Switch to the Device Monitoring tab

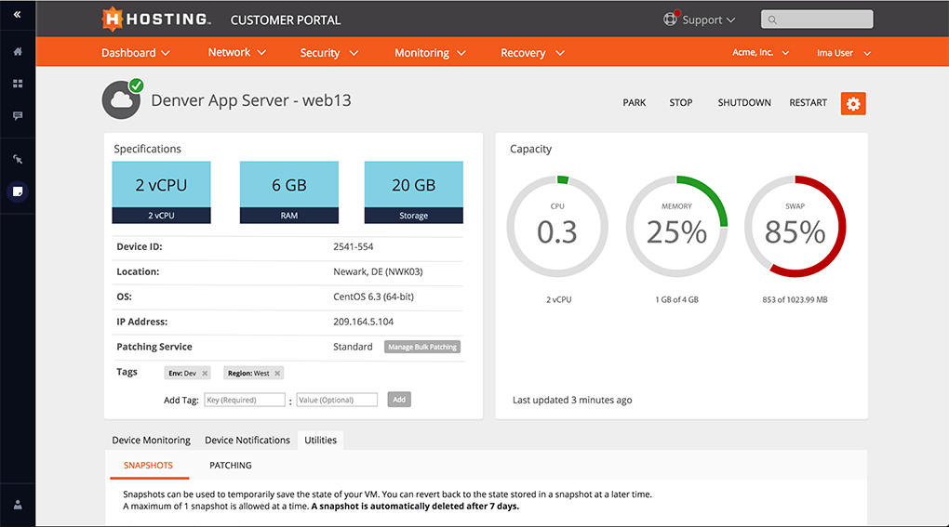151,440
